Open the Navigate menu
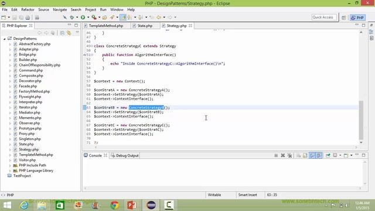The width and height of the screenshot is (375, 211). tap(60, 9)
